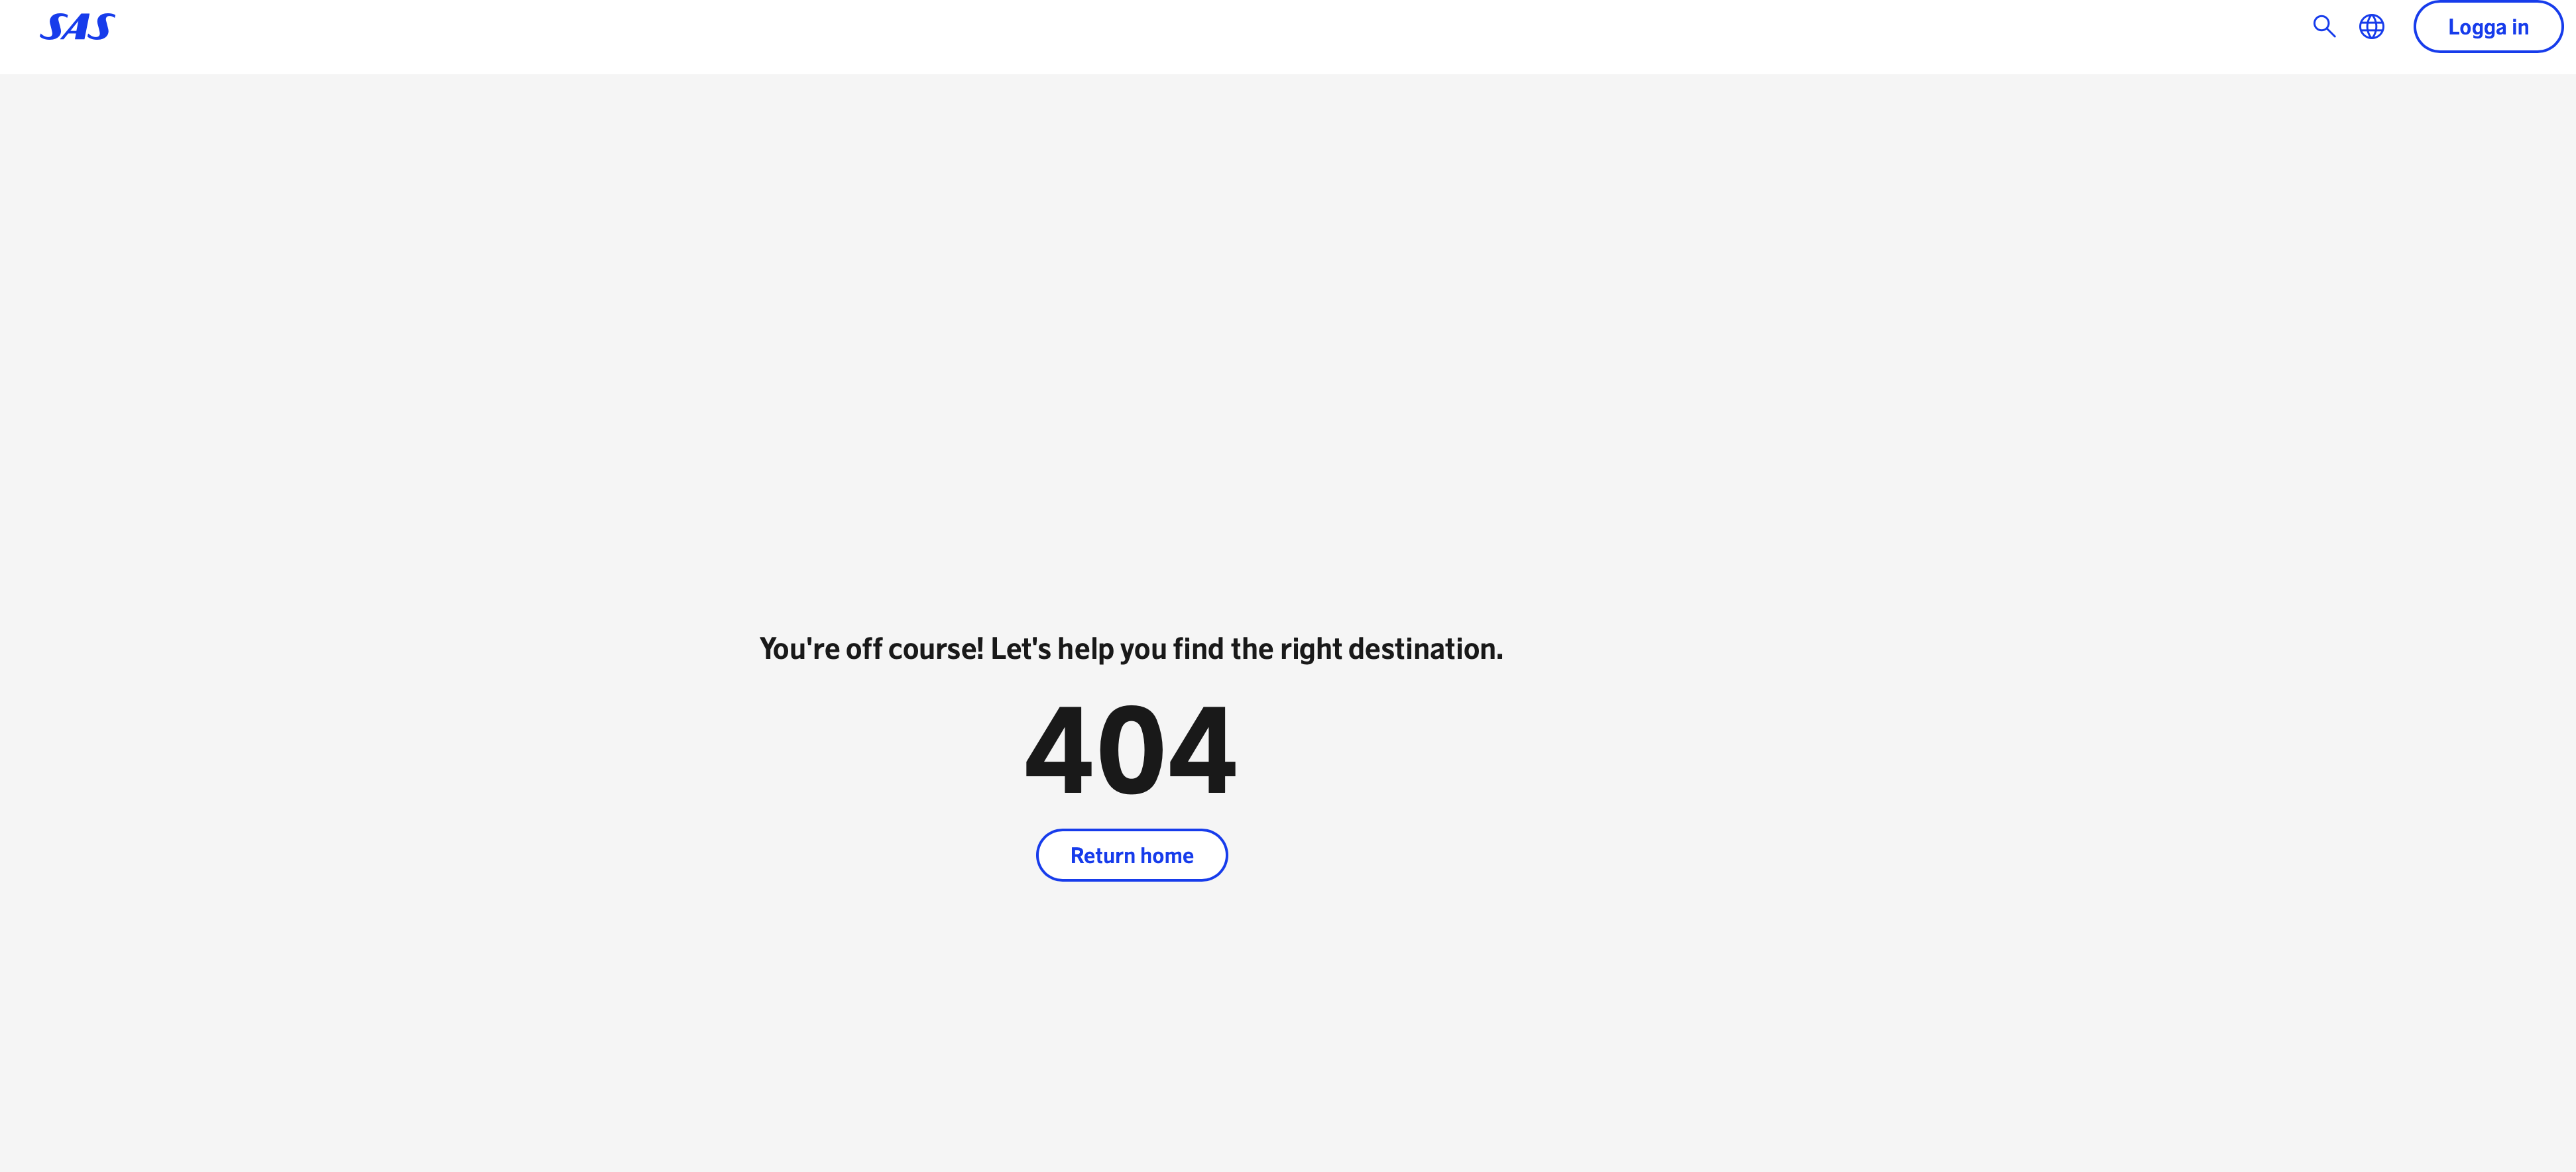Screen dimensions: 2576x1172
Task: Click the word "home" in Return home
Action: pos(1167,856)
